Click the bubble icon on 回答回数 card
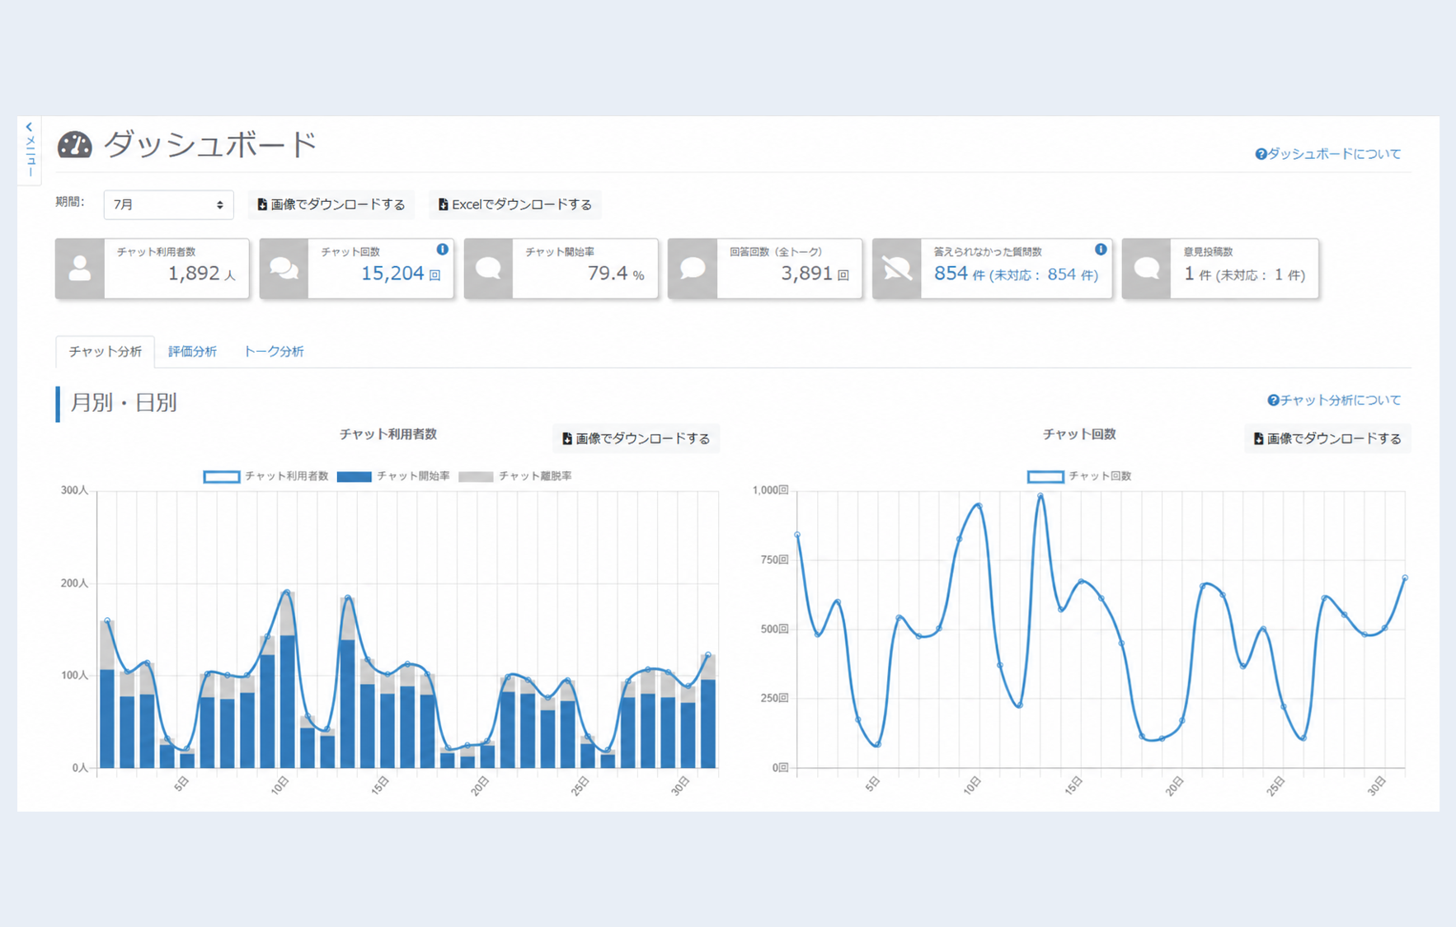1456x927 pixels. 693,269
